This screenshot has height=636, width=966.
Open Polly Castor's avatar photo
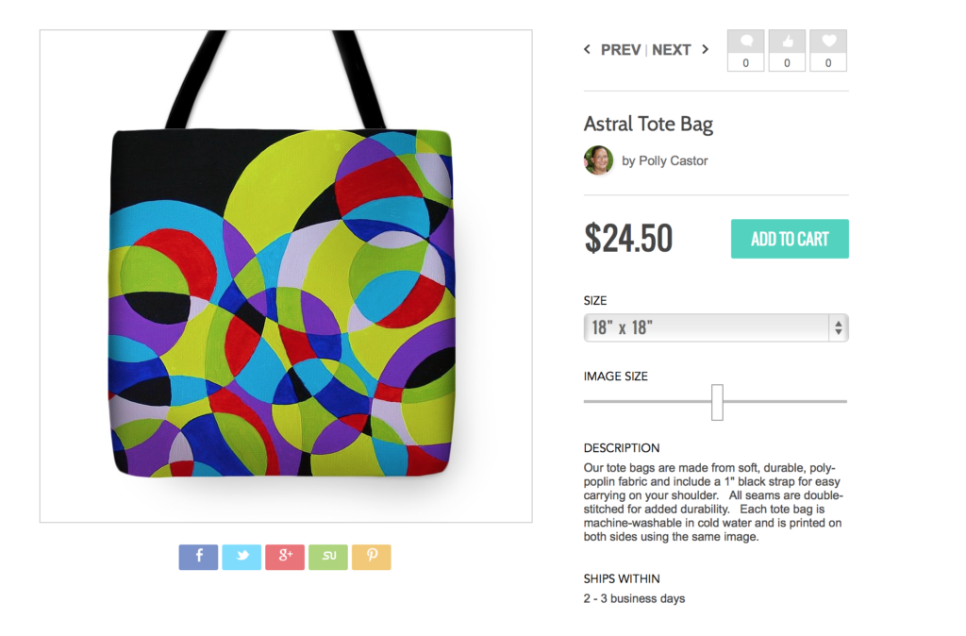pos(598,160)
